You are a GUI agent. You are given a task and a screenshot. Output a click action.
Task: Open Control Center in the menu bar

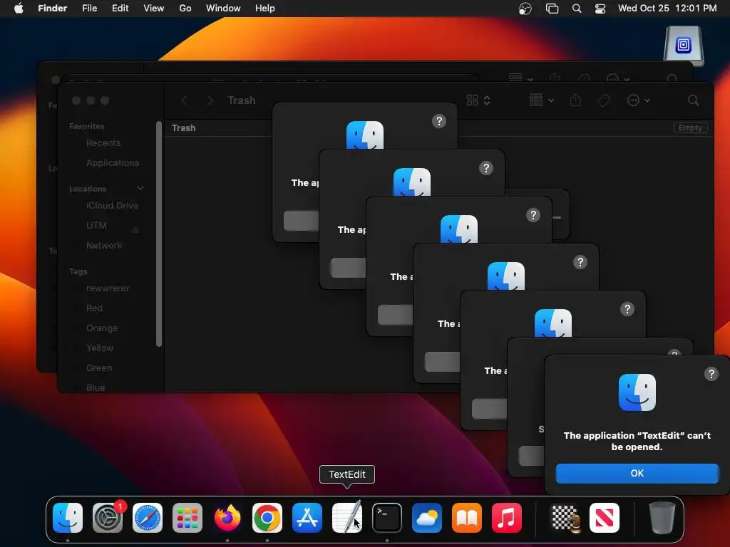pyautogui.click(x=600, y=9)
